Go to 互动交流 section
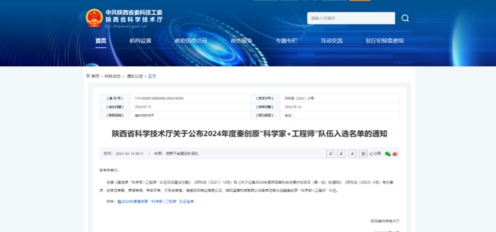This screenshot has width=496, height=232. 332,41
